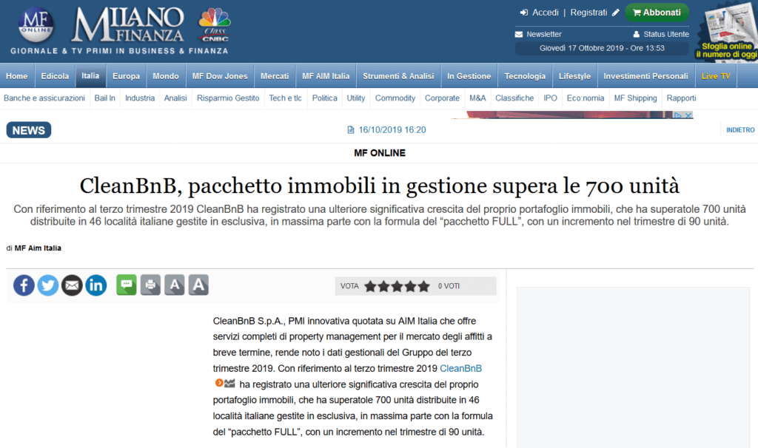
Task: Share article on Twitter
Action: [48, 285]
